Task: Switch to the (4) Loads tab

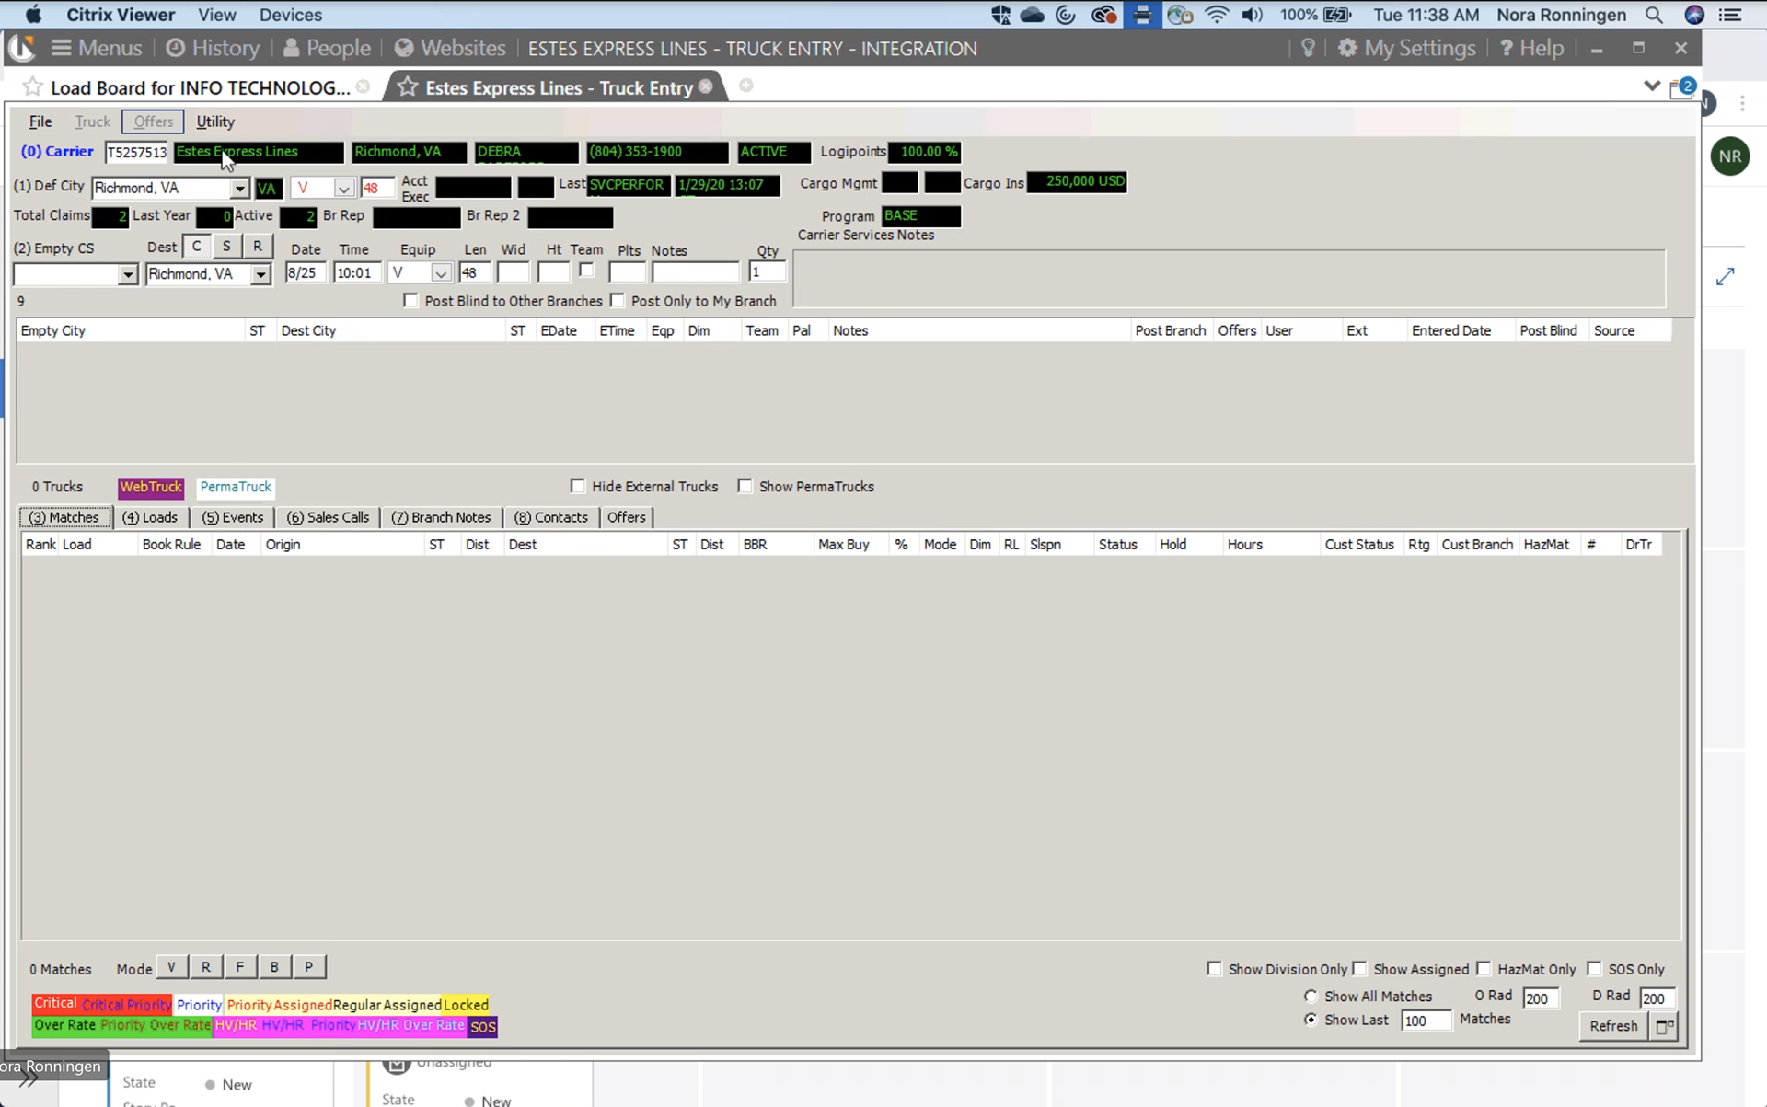Action: coord(150,517)
